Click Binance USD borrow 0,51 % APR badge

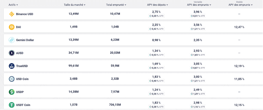[x=198, y=16]
